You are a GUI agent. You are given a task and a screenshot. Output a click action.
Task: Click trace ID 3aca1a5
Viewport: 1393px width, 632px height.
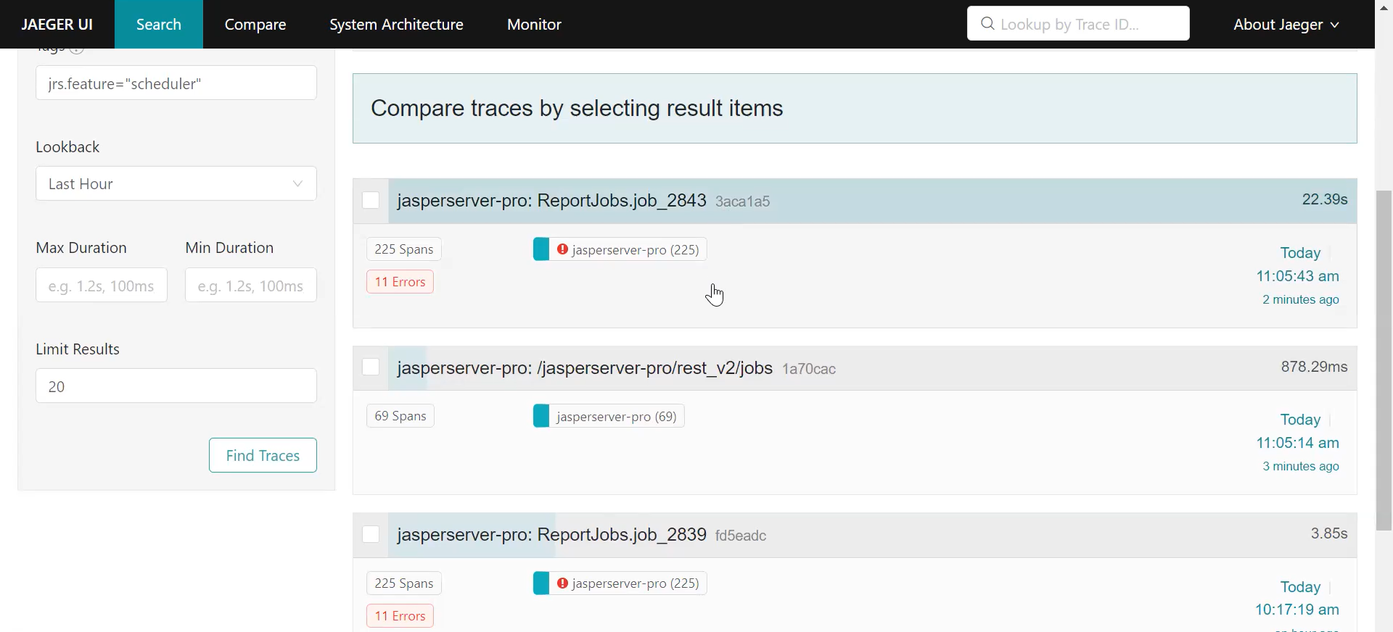point(743,201)
